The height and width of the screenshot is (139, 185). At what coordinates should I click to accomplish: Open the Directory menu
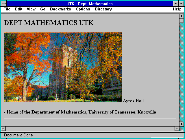click(x=103, y=9)
